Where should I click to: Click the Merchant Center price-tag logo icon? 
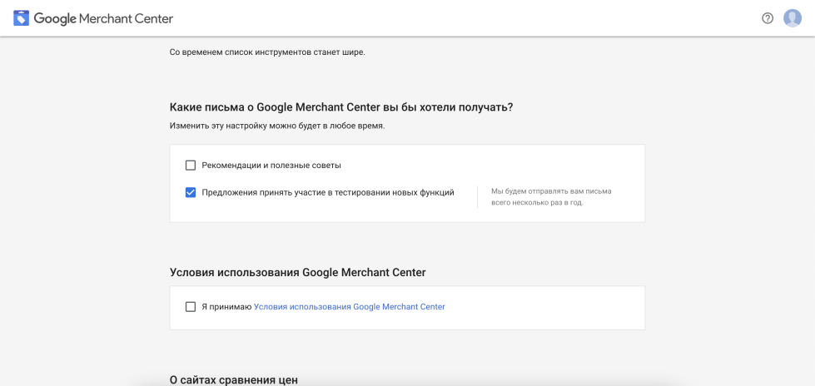tap(22, 18)
